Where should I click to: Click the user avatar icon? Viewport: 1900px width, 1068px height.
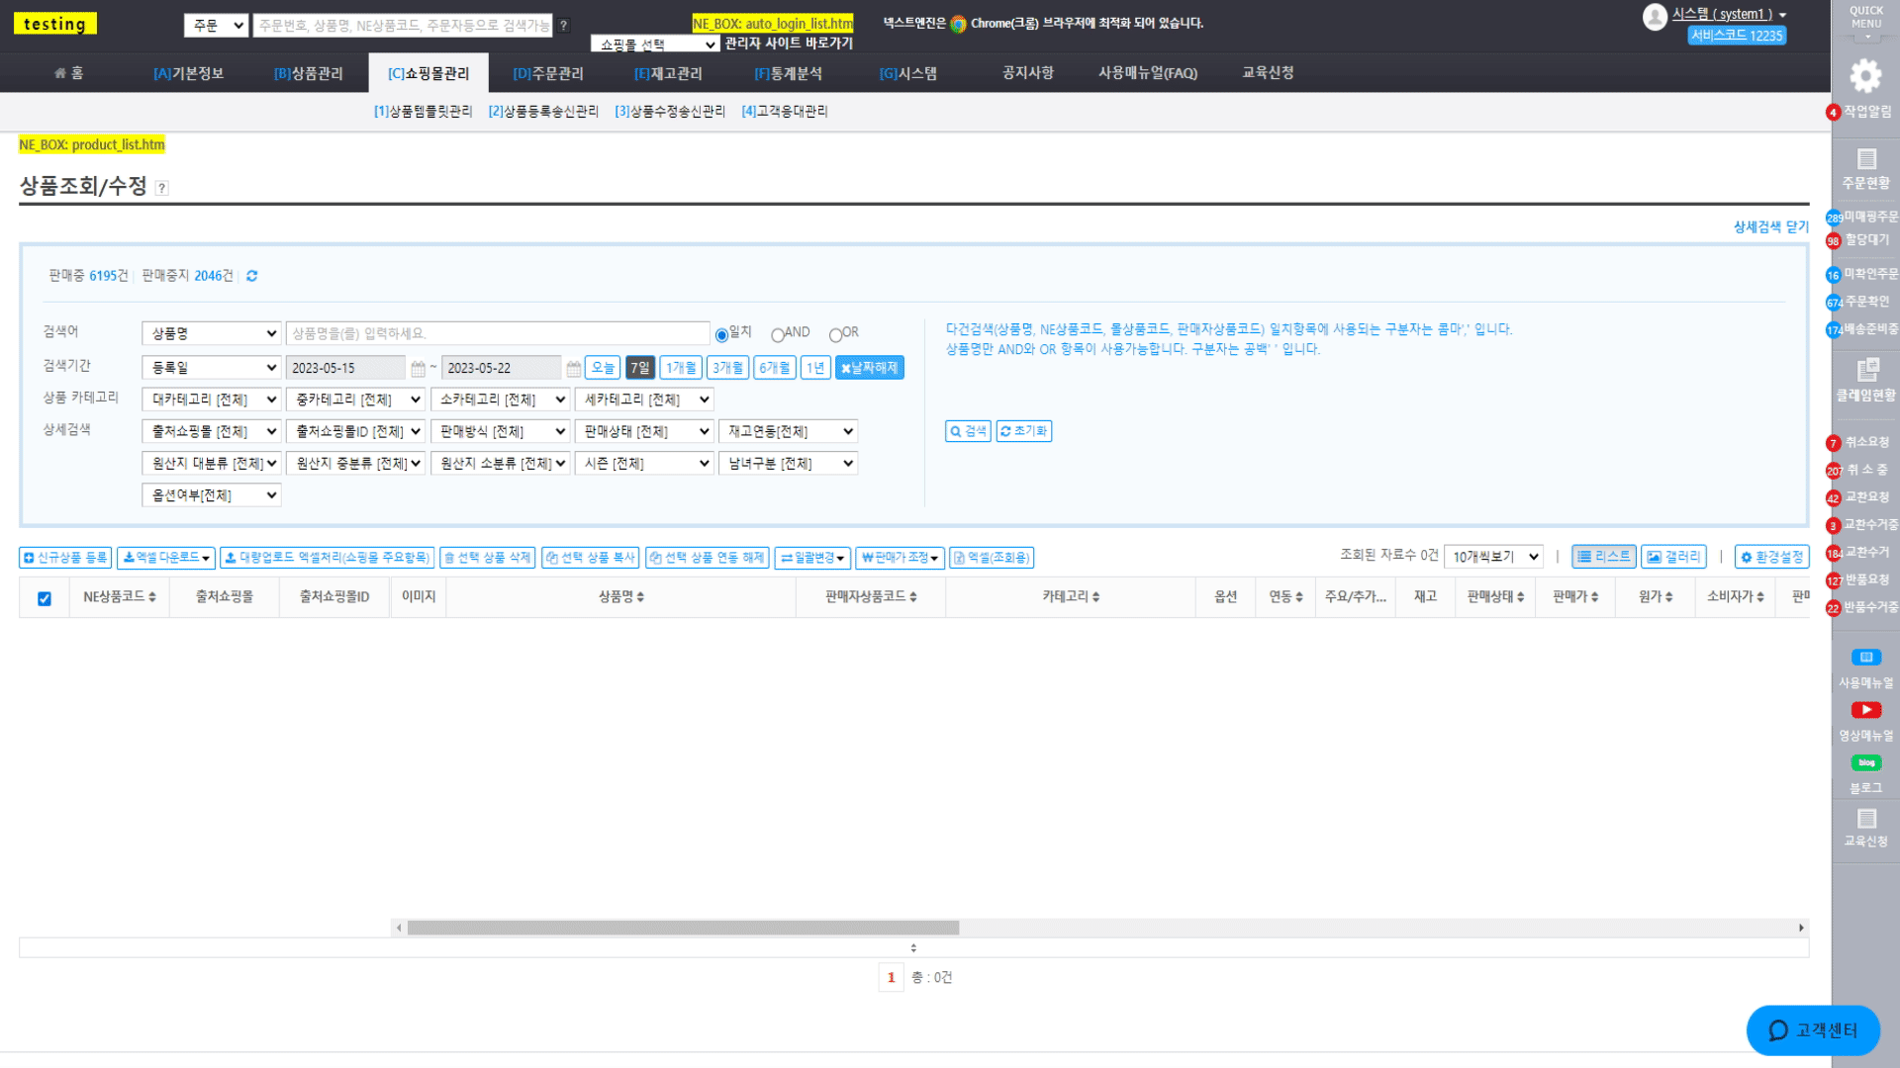pos(1655,17)
